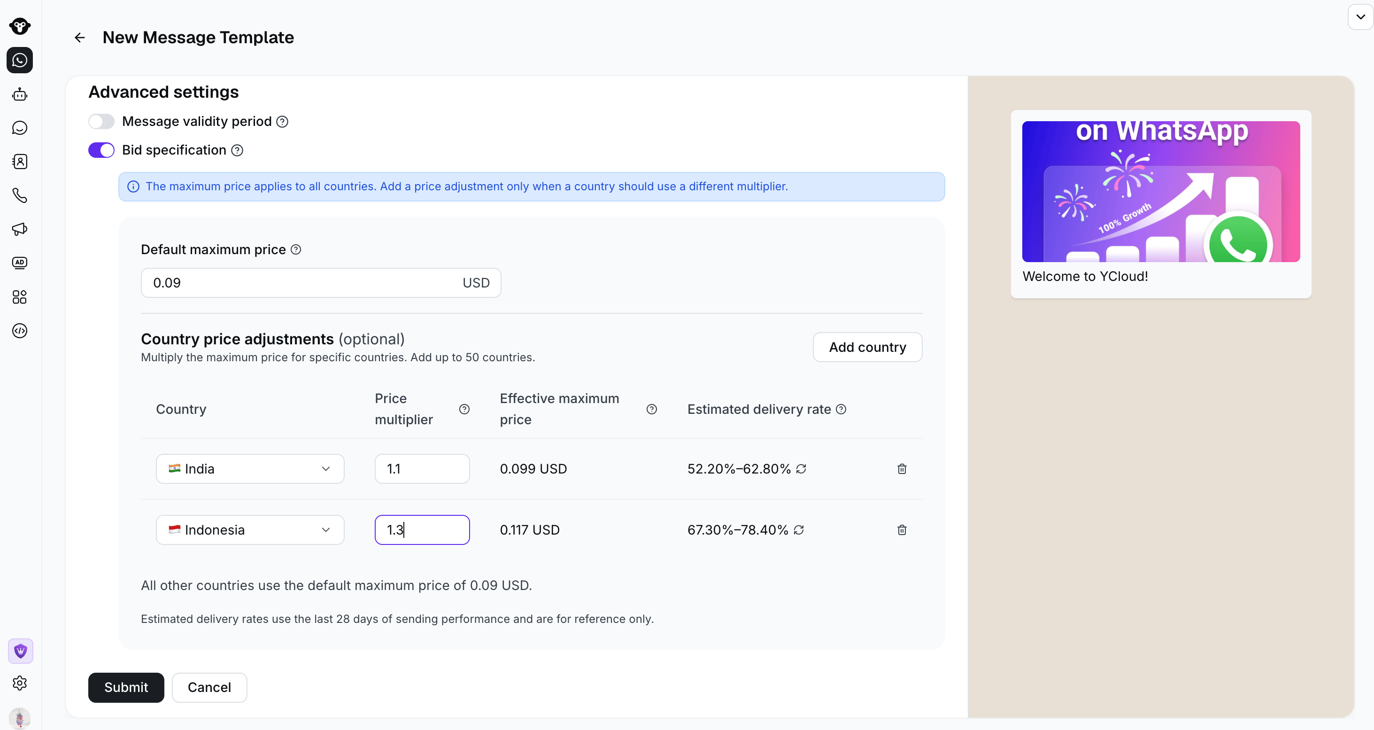Submit the message template

pyautogui.click(x=126, y=687)
